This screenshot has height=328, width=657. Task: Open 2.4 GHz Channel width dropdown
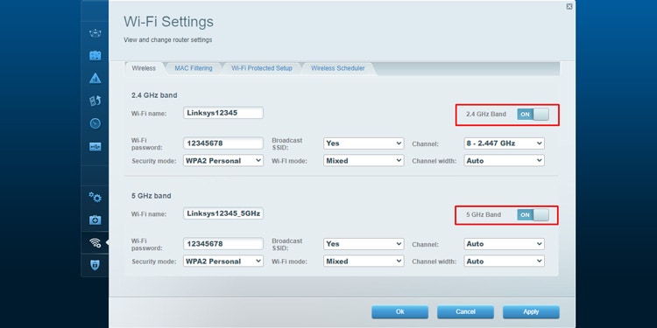pos(504,161)
